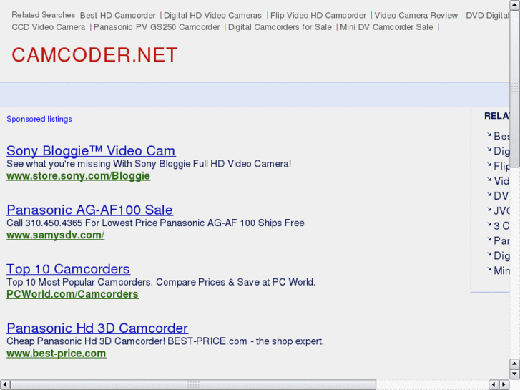Viewport: 520px width, 390px height.
Task: Visit PCWorld.com/Camcorders URL
Action: 72,294
